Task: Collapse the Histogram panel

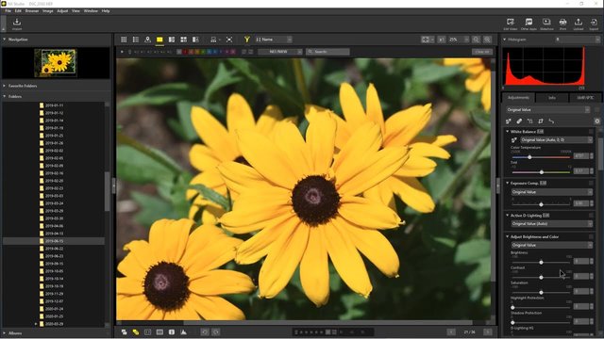Action: pos(504,40)
